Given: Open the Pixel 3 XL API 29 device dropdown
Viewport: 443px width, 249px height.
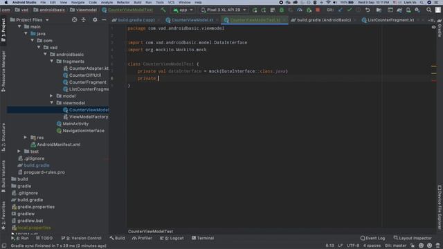Looking at the screenshot, I should pyautogui.click(x=223, y=10).
